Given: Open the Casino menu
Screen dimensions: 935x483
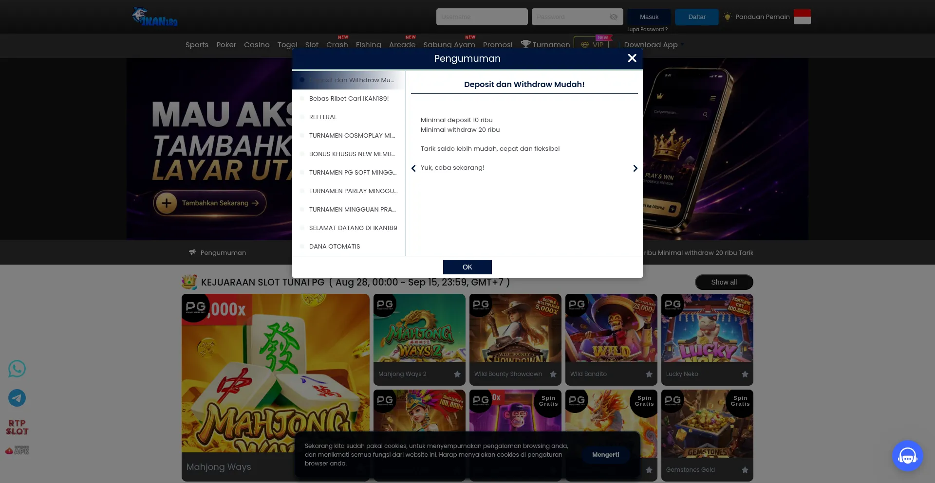Looking at the screenshot, I should tap(257, 45).
